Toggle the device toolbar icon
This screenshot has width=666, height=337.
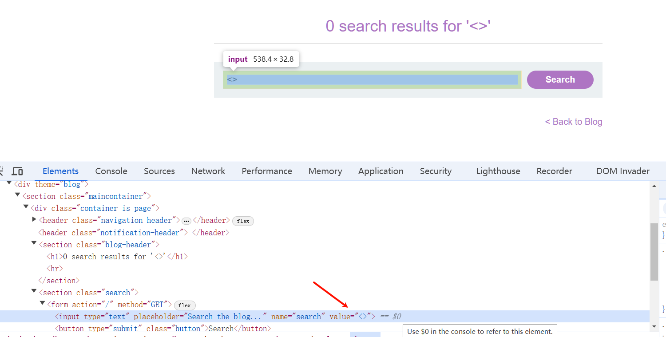click(x=17, y=171)
